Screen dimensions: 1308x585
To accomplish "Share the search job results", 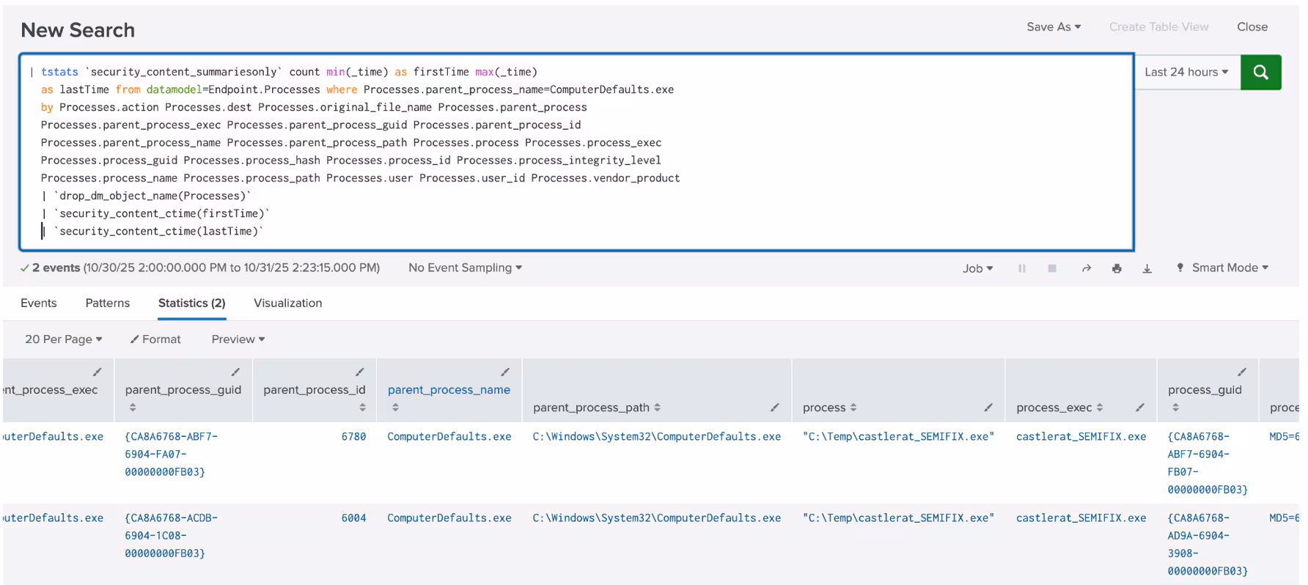I will click(1087, 268).
